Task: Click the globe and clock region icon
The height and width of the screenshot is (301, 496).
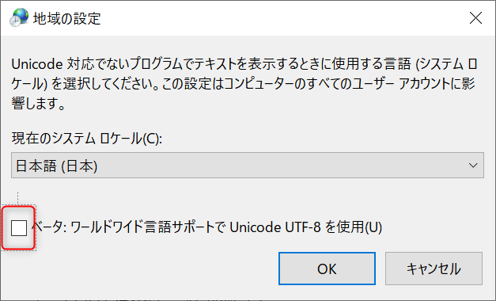Action: (19, 17)
